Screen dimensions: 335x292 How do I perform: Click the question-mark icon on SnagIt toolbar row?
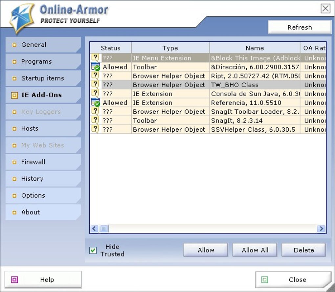(95, 120)
